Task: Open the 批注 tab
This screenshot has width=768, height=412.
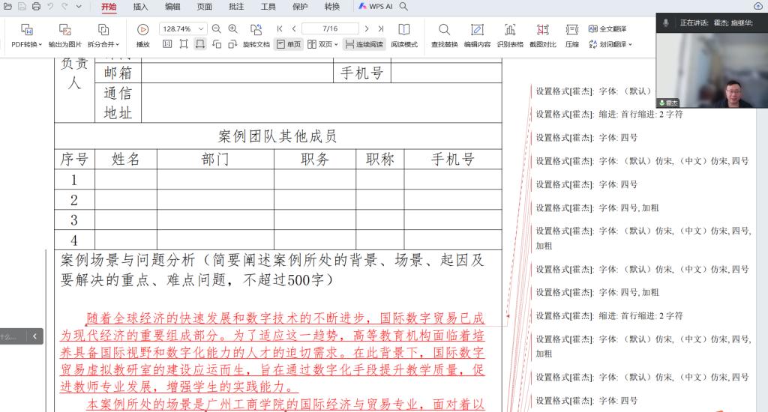Action: pyautogui.click(x=236, y=7)
